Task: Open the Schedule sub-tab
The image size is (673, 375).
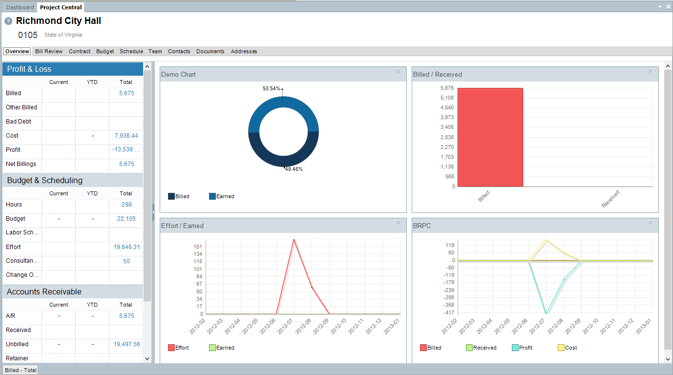Action: 131,51
